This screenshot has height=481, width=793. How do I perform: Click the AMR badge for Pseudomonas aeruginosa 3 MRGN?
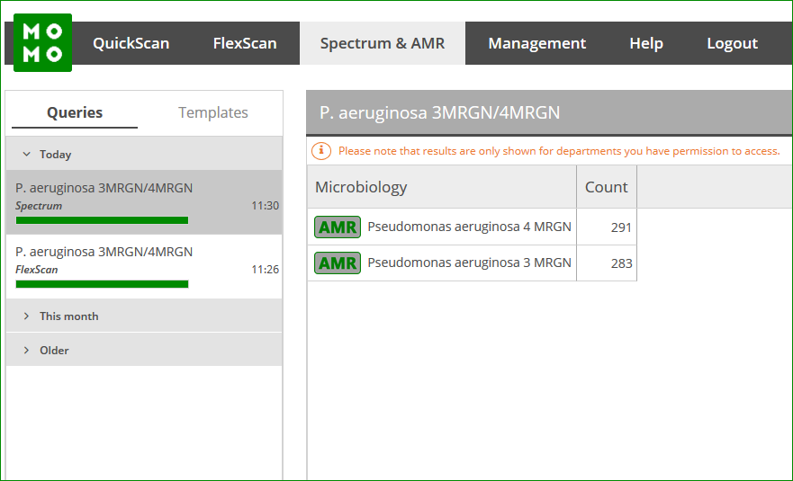[x=338, y=263]
